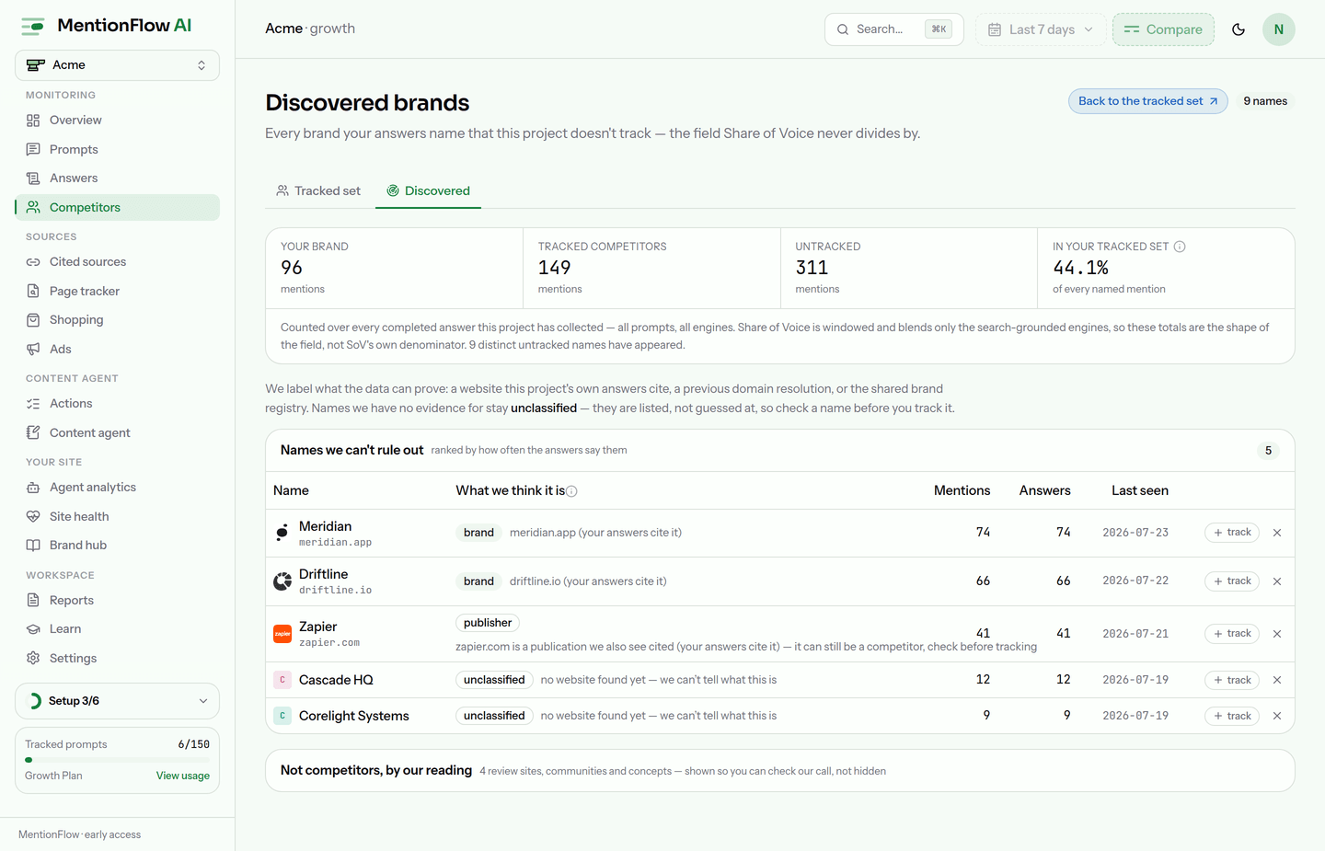Click the meridian.app domain text
This screenshot has height=851, width=1325.
pos(335,543)
